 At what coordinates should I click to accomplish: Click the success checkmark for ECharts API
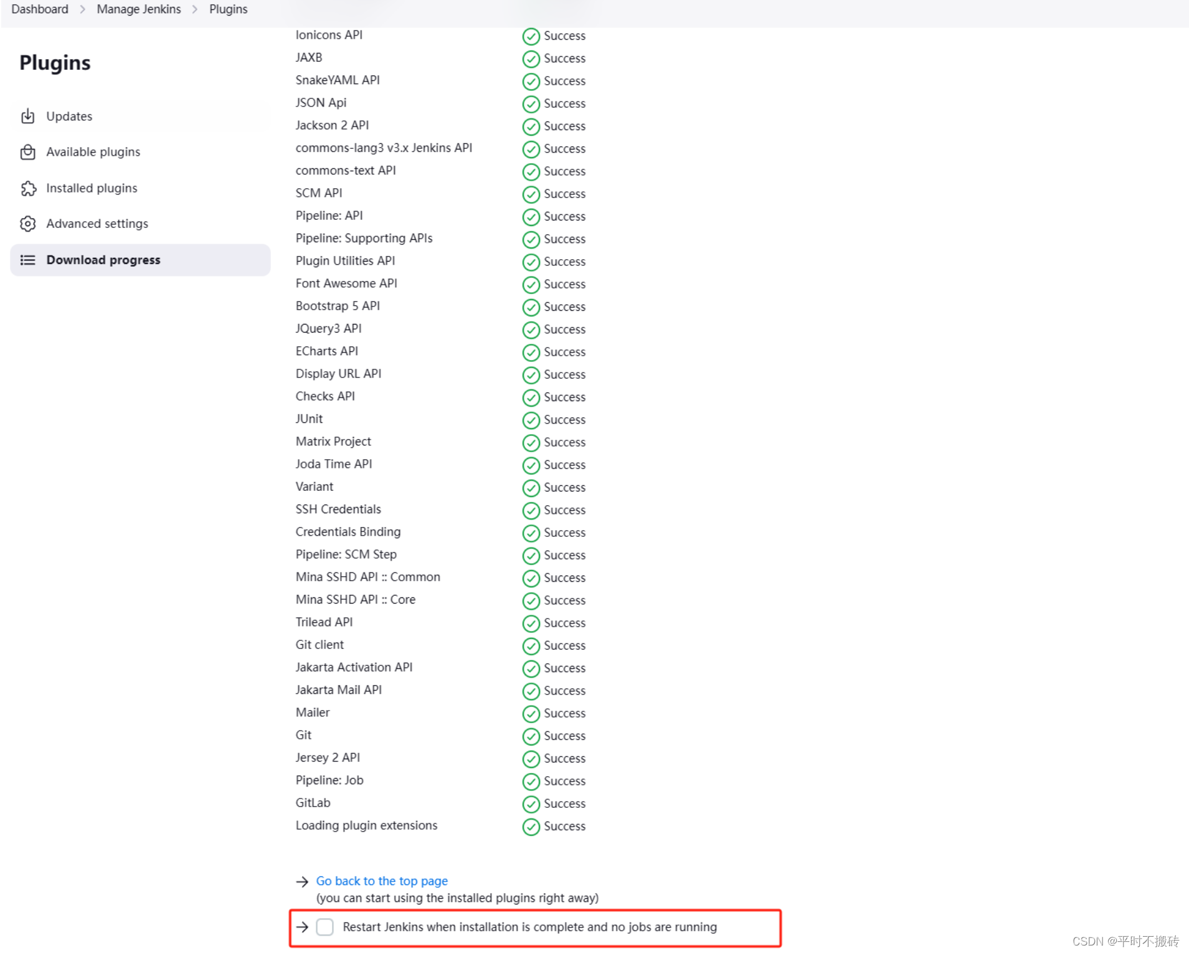click(x=531, y=353)
